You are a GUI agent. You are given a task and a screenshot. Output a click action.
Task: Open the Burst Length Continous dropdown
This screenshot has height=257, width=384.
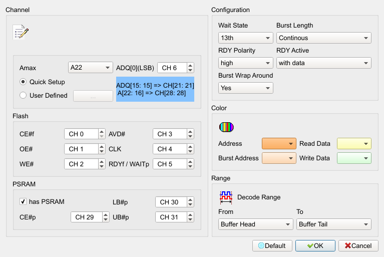click(x=324, y=38)
